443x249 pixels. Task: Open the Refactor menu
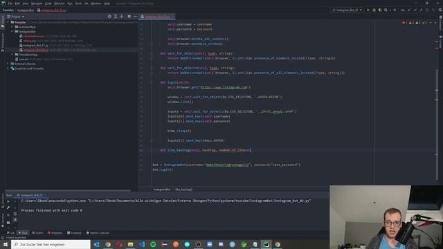pyautogui.click(x=60, y=3)
